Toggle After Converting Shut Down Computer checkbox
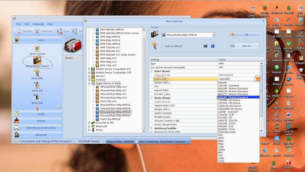The height and width of the screenshot is (172, 305). click(136, 142)
